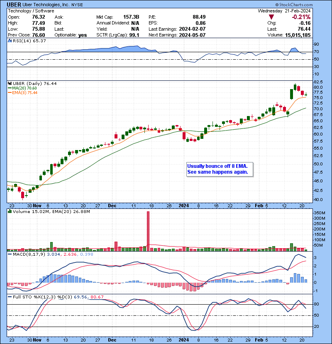Screen dimensions: 332x344
Task: Click the Volume value 15,015,185
Action: click(298, 35)
